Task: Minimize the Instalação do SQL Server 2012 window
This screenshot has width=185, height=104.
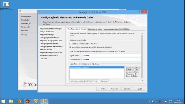Action: coord(136,12)
